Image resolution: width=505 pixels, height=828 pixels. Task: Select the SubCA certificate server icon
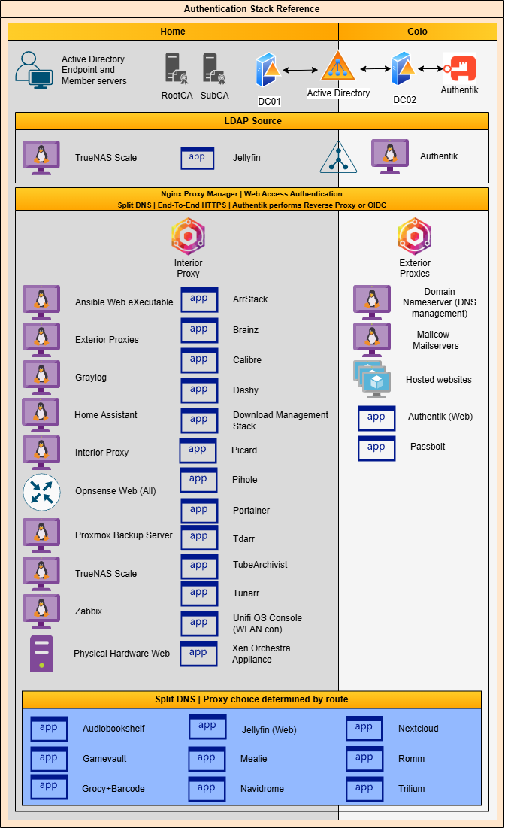(x=214, y=68)
